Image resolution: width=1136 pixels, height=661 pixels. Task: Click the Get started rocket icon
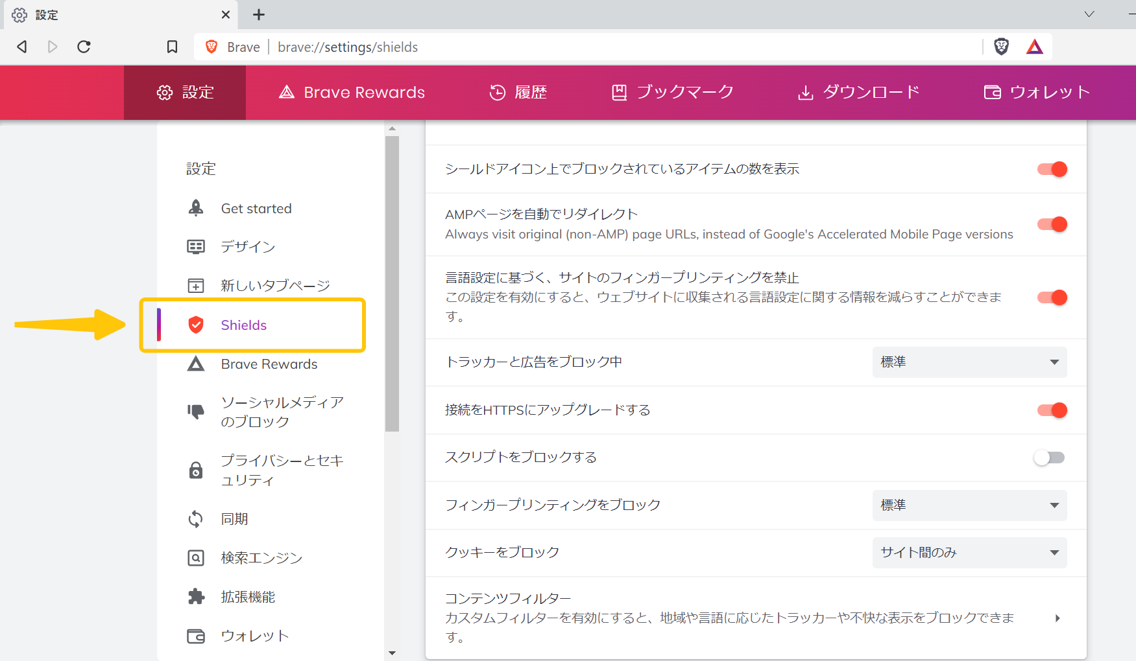[x=196, y=208]
